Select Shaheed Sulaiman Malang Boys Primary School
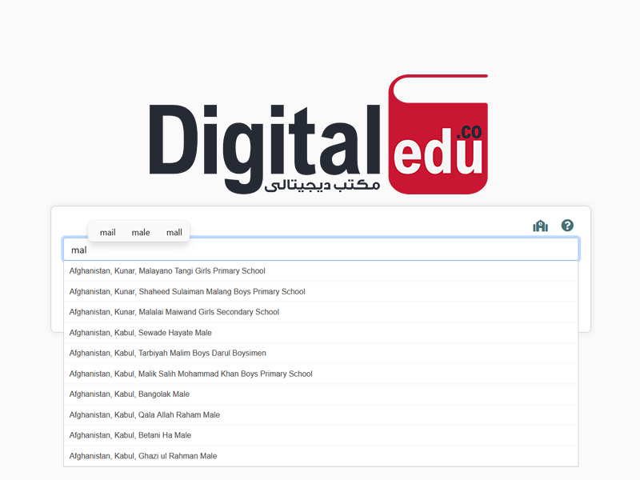Image resolution: width=640 pixels, height=480 pixels. point(321,292)
